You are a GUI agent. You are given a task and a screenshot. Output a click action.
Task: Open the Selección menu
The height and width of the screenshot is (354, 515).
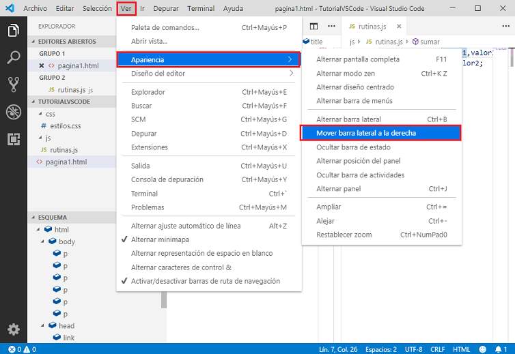coord(97,8)
